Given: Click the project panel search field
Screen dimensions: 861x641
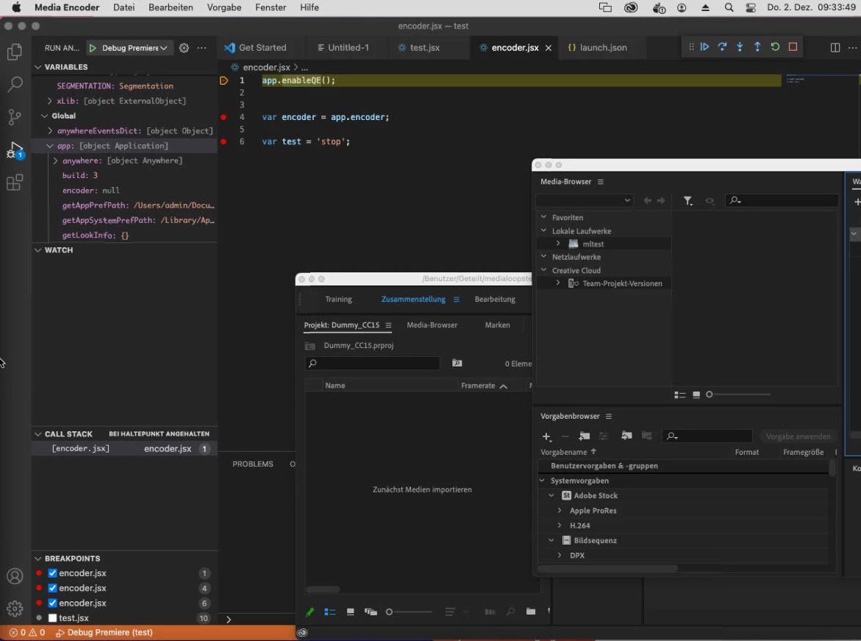Looking at the screenshot, I should [x=372, y=364].
